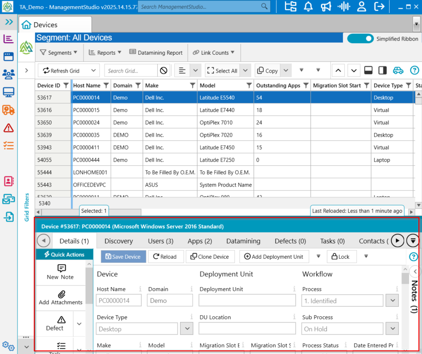Expand the Refresh Grid options arrow
This screenshot has width=422, height=354.
[93, 71]
